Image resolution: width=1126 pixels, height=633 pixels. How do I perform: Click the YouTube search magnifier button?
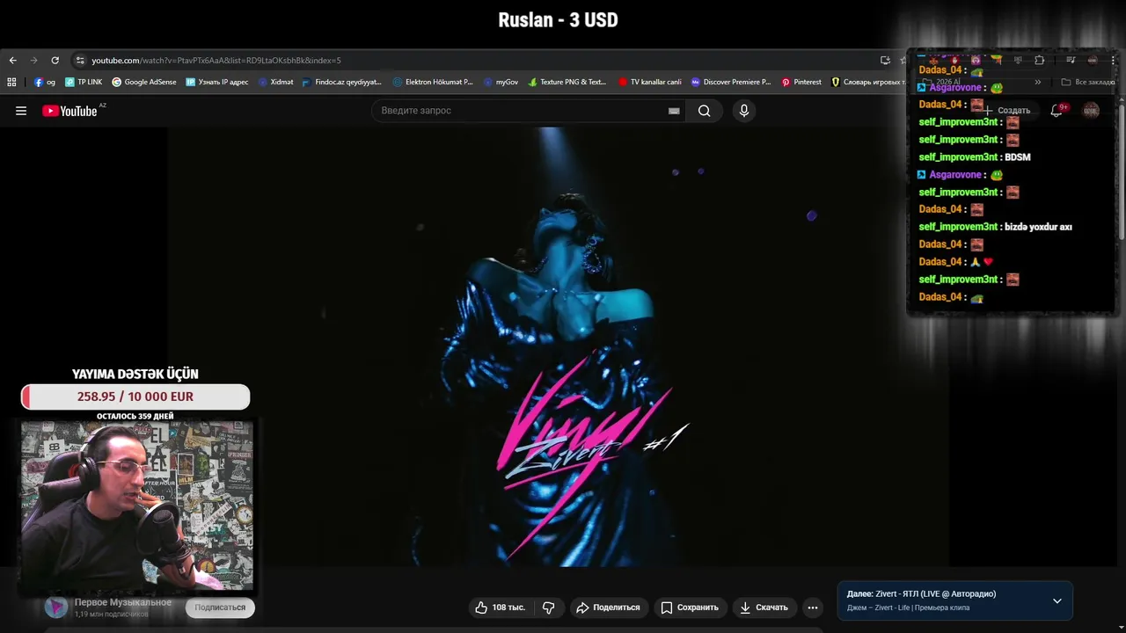click(704, 111)
